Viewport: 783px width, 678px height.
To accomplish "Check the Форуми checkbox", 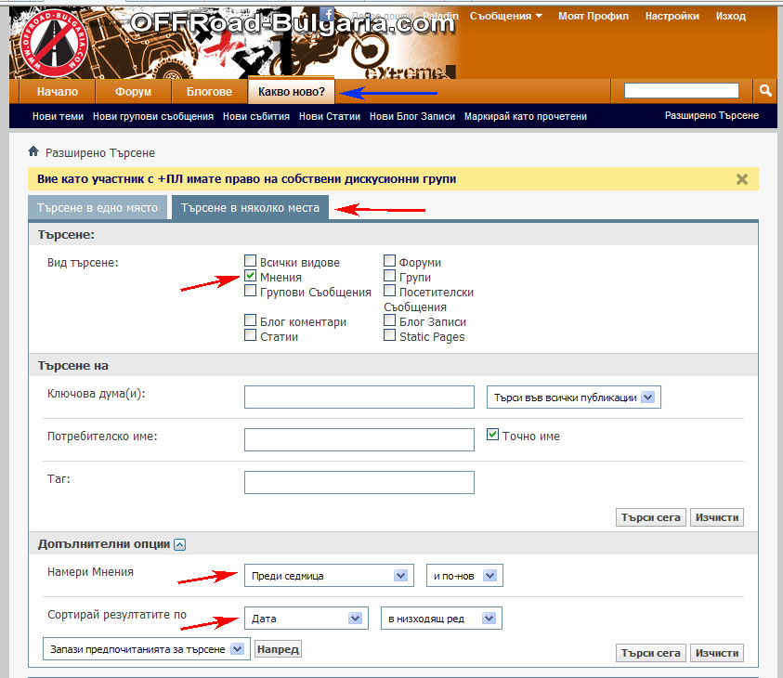I will 389,261.
